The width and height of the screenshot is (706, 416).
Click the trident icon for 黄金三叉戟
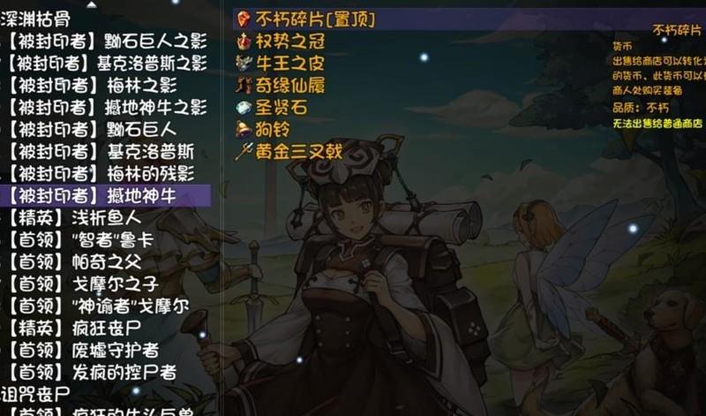[x=244, y=152]
